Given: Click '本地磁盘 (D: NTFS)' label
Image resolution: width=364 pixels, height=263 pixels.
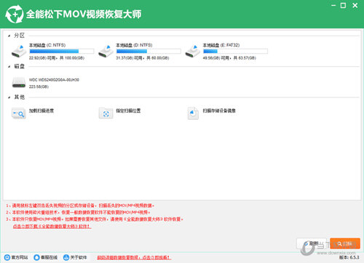Looking at the screenshot, I should pyautogui.click(x=134, y=45).
